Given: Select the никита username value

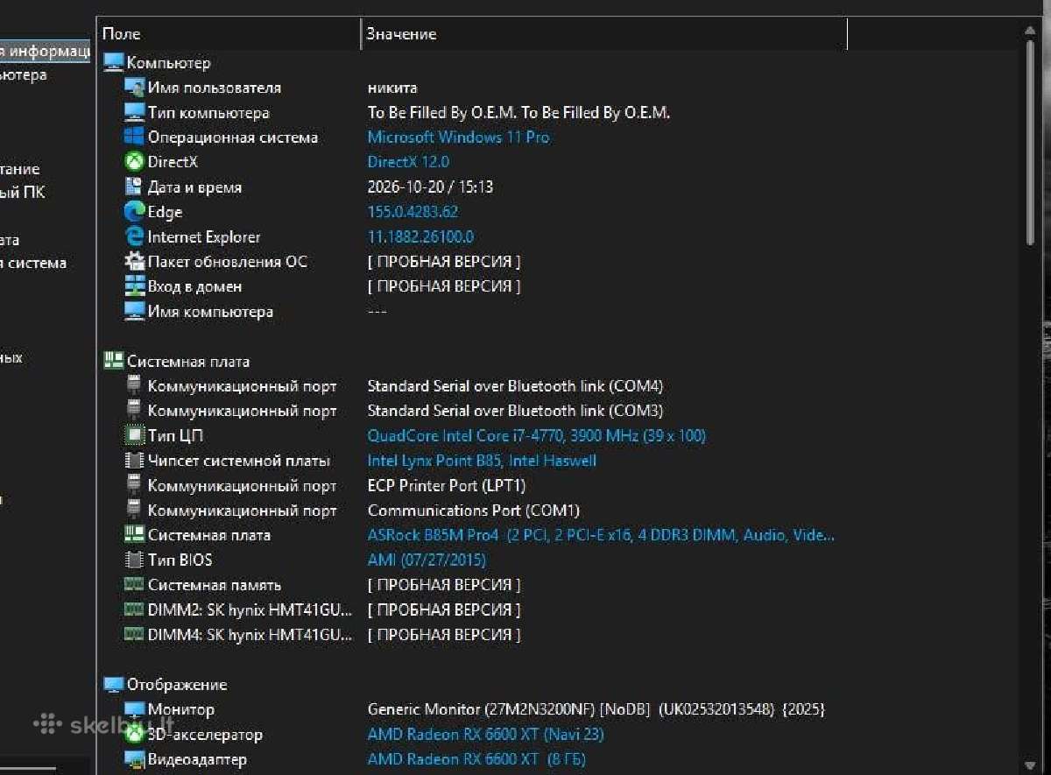Looking at the screenshot, I should (x=392, y=88).
